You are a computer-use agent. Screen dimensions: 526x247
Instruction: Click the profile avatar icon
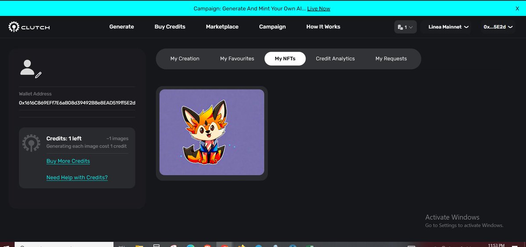28,67
